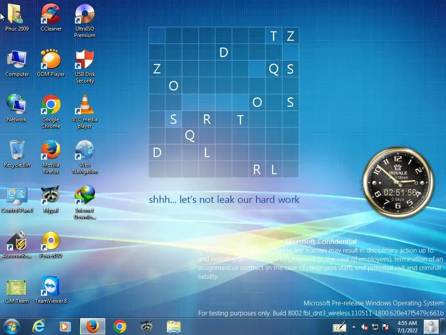Launch Mozilla Firefox desktop shortcut
446x335 pixels.
tap(51, 157)
